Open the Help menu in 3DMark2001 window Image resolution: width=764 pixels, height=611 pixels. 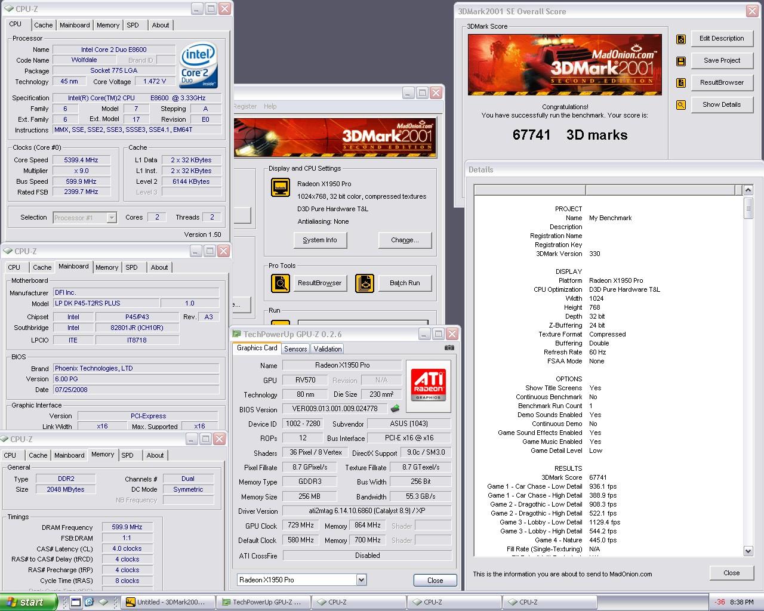click(270, 106)
